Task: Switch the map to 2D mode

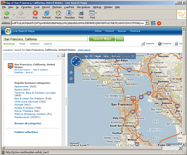Action: click(86, 56)
